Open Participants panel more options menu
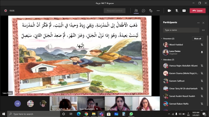209x117 pixels. [198, 23]
